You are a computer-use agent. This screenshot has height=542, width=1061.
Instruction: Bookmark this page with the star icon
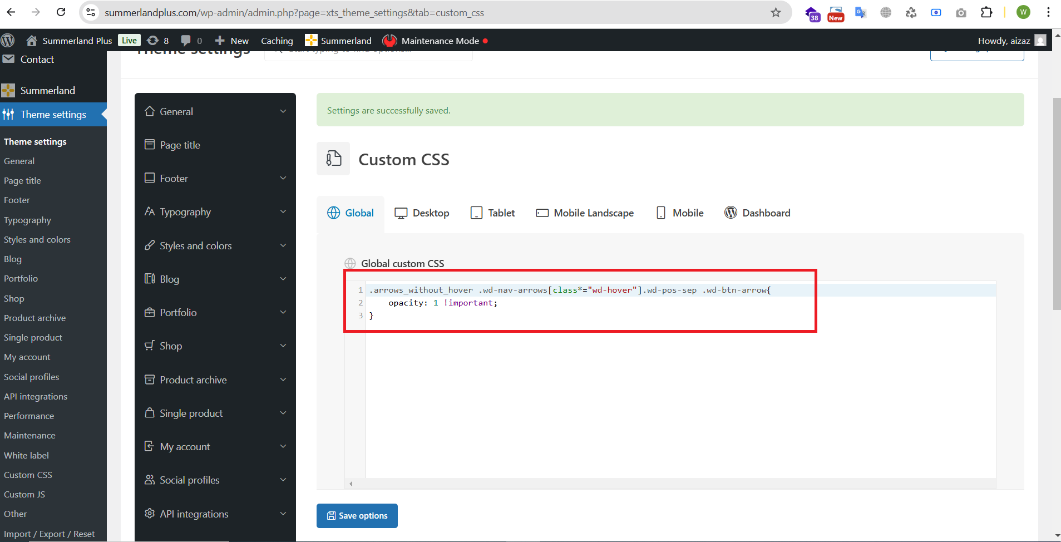point(776,12)
